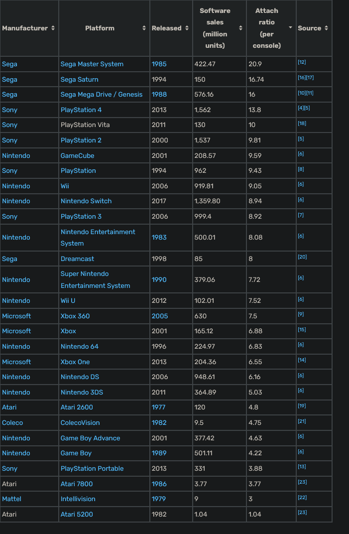
Task: Open citation [12] for Sega Master System
Action: click(302, 62)
